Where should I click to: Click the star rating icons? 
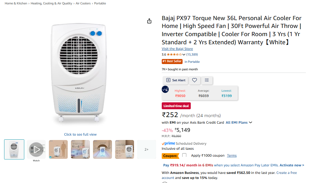pyautogui.click(x=174, y=55)
